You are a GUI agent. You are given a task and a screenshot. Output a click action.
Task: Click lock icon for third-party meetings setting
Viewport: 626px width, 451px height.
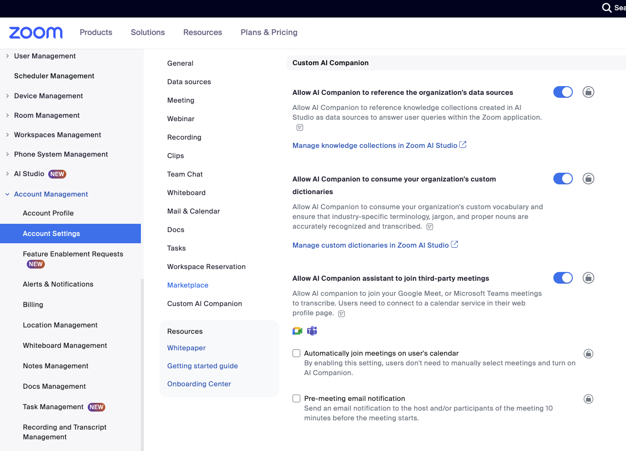pyautogui.click(x=588, y=278)
